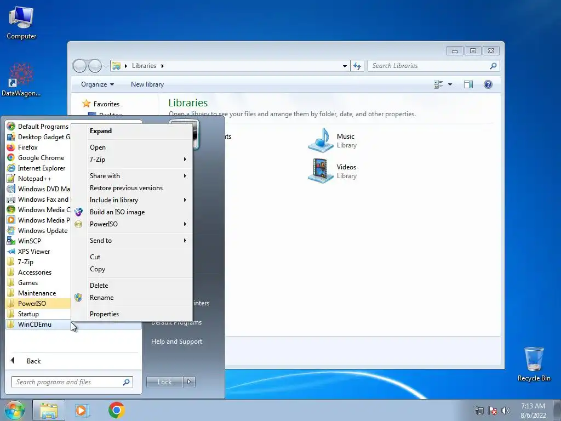Image resolution: width=561 pixels, height=421 pixels.
Task: Open shutdown options arrow next to Lock
Action: tap(189, 382)
